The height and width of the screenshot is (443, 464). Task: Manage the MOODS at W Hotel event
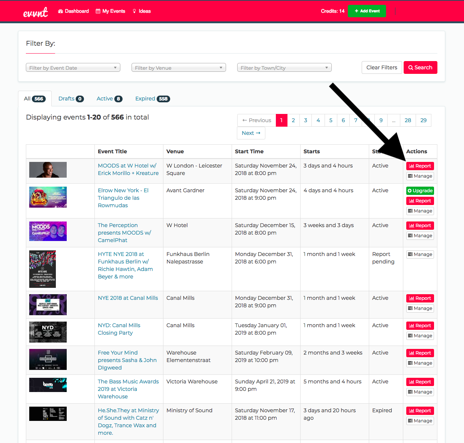click(420, 176)
